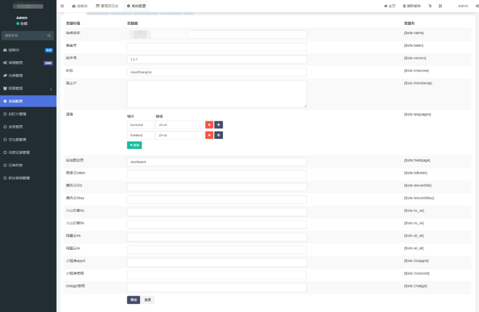This screenshot has width=479, height=312.
Task: Toggle the sidebar hamburger menu icon
Action: pyautogui.click(x=62, y=6)
